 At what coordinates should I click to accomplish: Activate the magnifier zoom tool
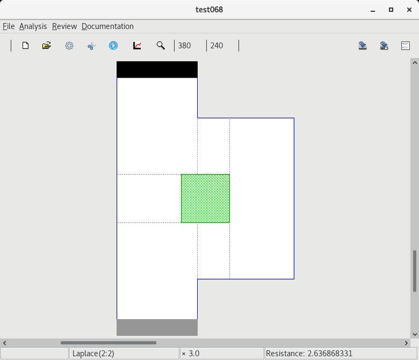(x=160, y=46)
